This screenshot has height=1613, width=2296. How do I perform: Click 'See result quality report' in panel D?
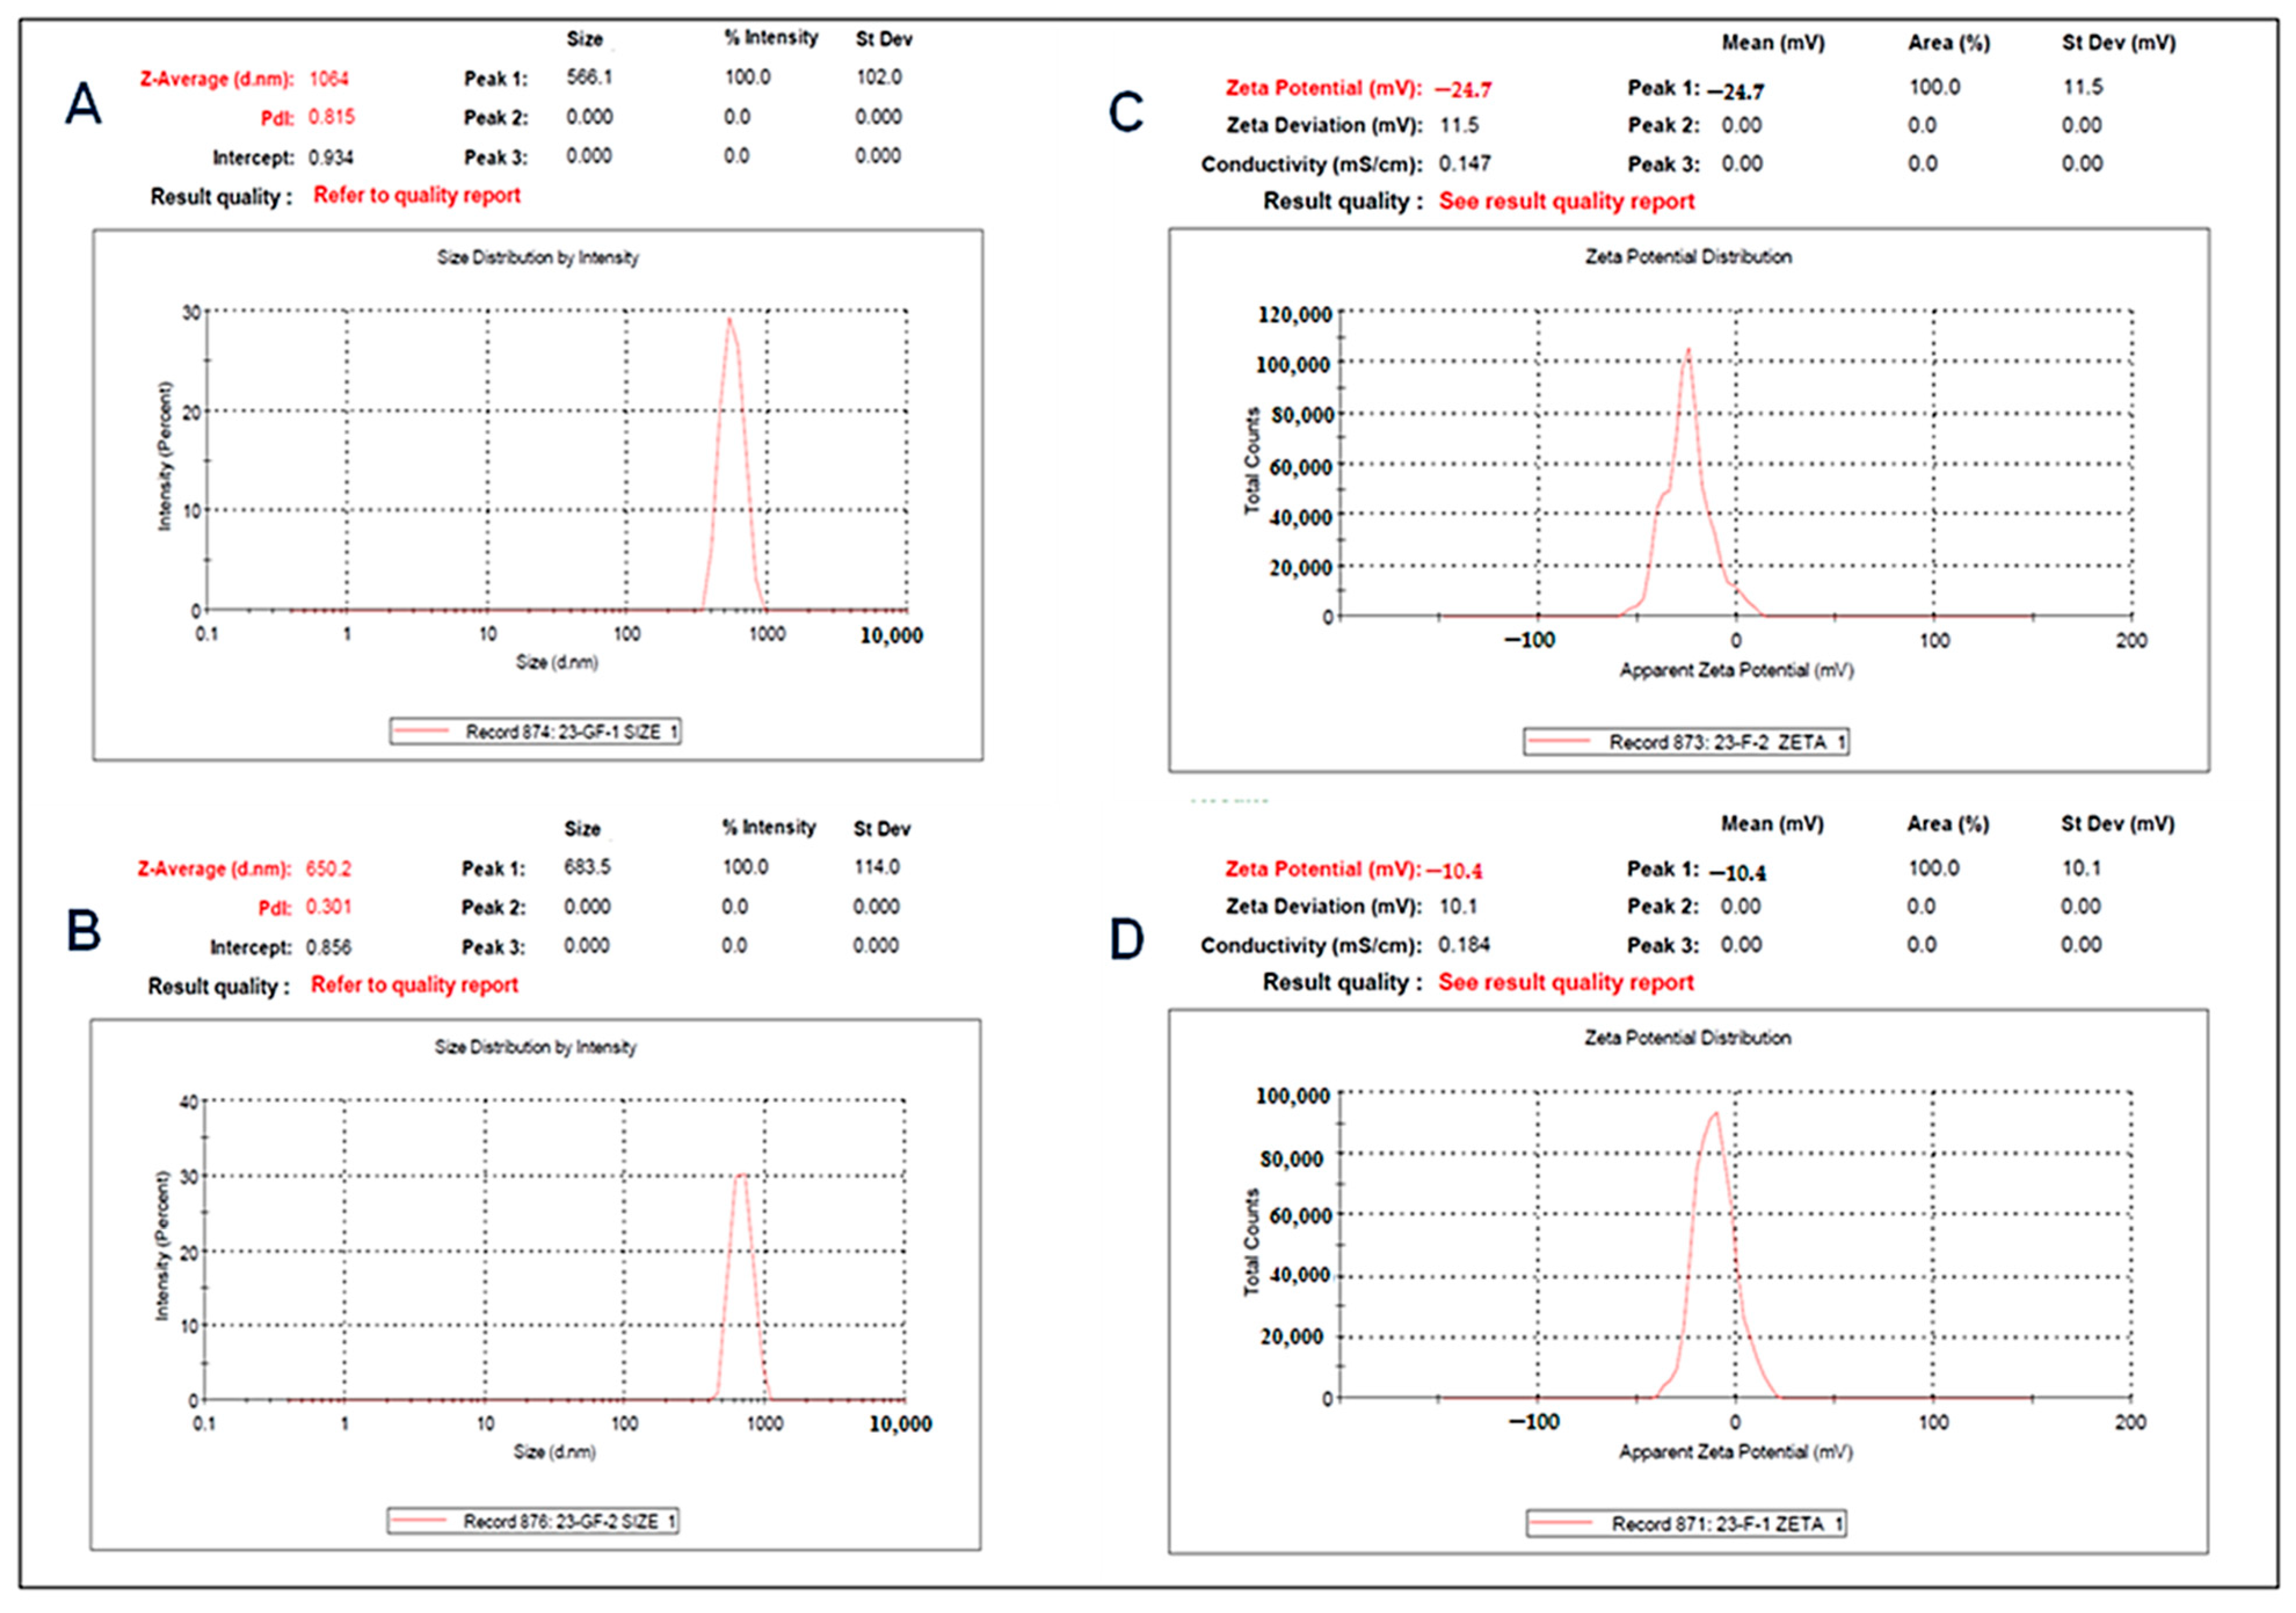tap(1565, 982)
